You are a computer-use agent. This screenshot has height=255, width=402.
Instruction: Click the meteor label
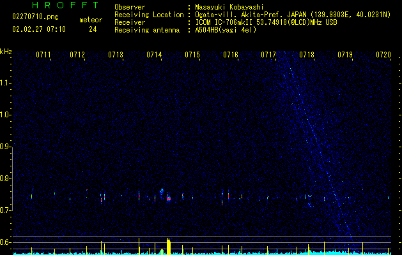(x=91, y=20)
